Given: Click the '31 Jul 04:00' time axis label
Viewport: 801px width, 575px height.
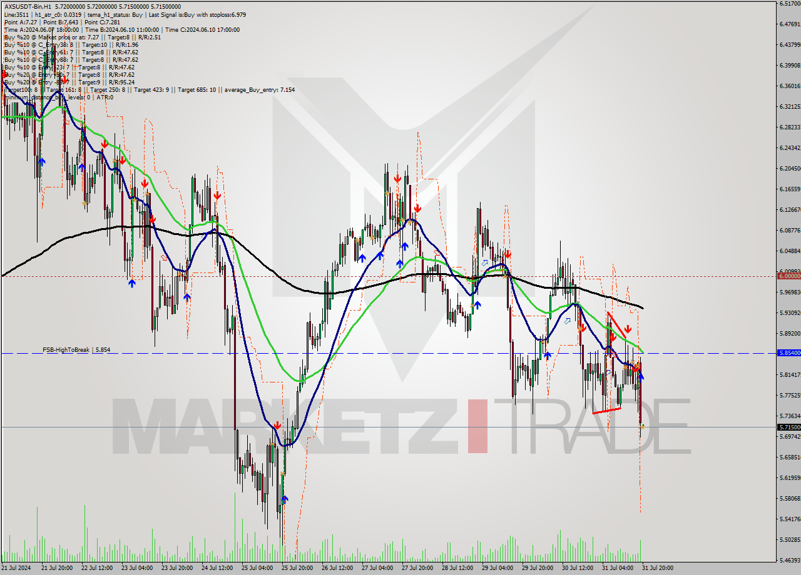Looking at the screenshot, I should point(618,568).
